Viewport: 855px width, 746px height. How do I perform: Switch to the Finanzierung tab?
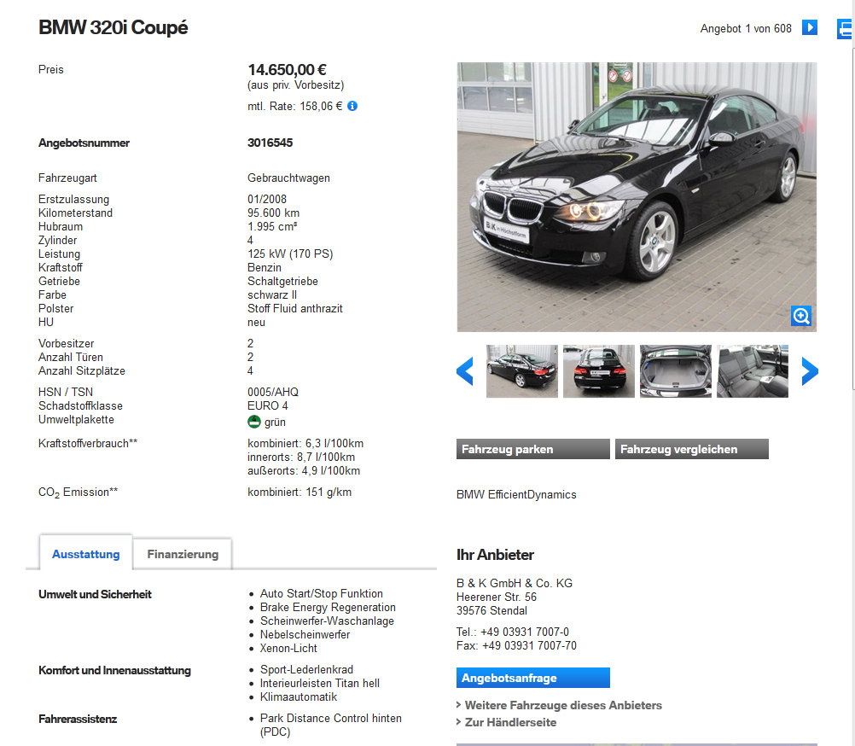pyautogui.click(x=183, y=554)
